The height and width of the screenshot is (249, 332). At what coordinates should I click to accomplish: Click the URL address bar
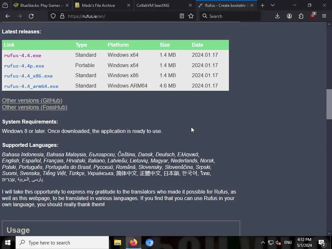click(122, 16)
